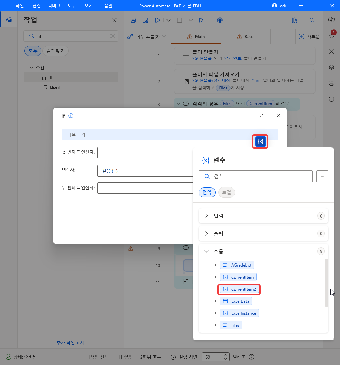The width and height of the screenshot is (340, 365).
Task: Open stop options dropdown arrow
Action: point(191,20)
